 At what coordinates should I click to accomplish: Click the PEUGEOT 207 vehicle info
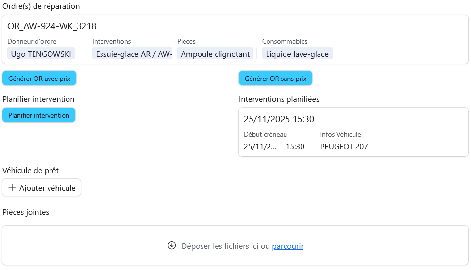point(344,147)
